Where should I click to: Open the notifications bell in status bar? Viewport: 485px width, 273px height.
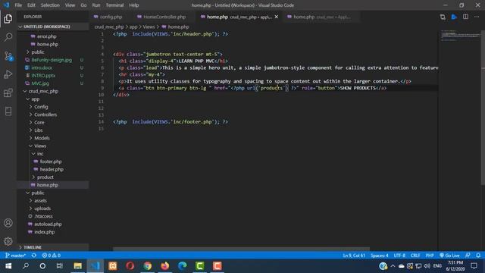[x=478, y=256]
